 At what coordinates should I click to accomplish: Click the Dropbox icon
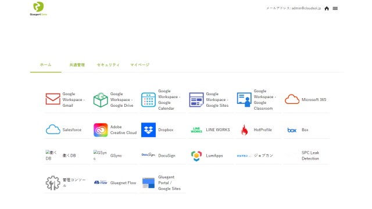tap(148, 130)
